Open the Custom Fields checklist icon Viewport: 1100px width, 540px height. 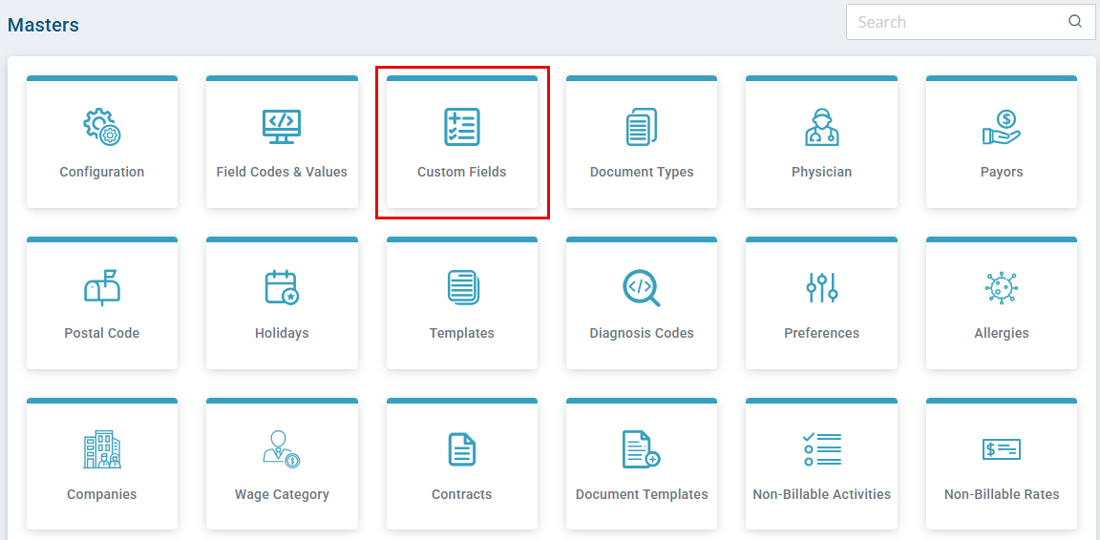pyautogui.click(x=461, y=127)
